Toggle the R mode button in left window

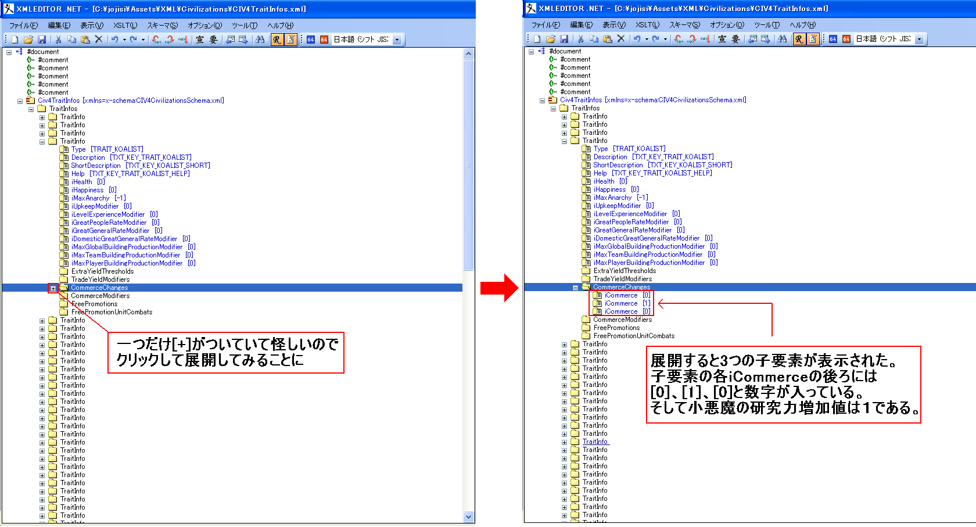coord(277,40)
